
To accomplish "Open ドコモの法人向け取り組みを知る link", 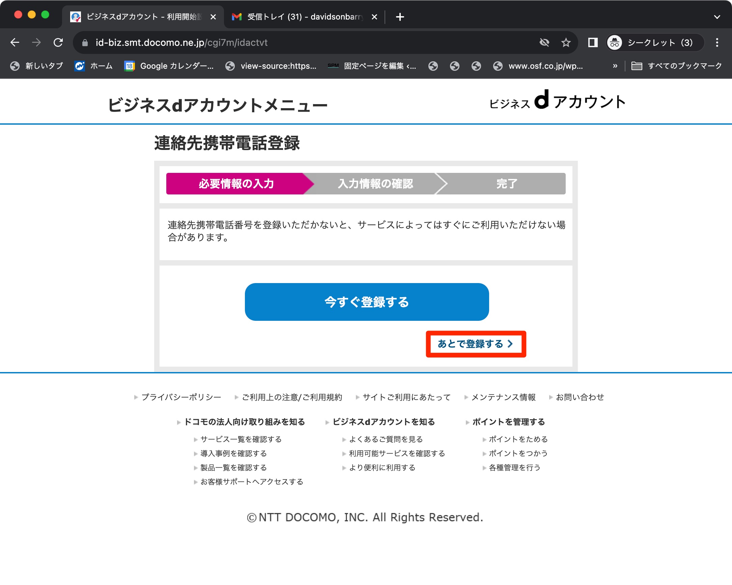I will click(245, 422).
